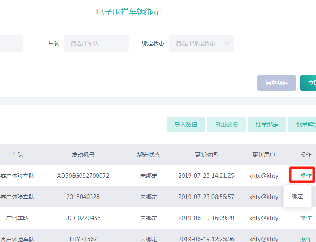The image size is (316, 242).
Task: Click the 更新时间 column header
Action: (206, 155)
